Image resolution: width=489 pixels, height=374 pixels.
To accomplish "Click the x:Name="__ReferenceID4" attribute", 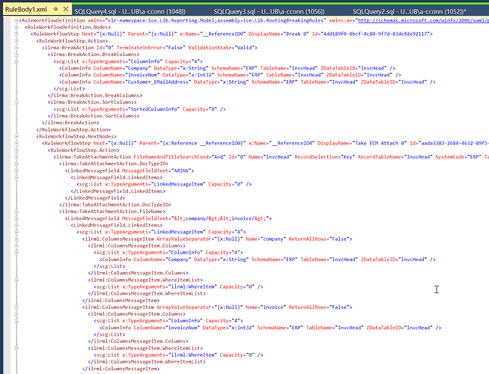I will 282,144.
